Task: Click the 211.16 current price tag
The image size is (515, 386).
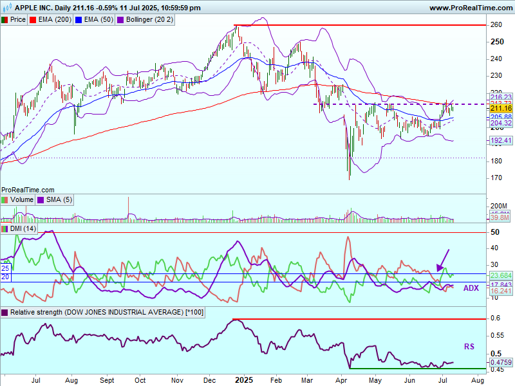Action: (500, 109)
